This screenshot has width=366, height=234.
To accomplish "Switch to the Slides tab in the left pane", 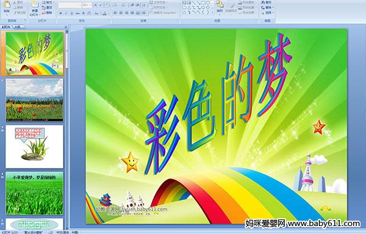I will tap(6, 27).
